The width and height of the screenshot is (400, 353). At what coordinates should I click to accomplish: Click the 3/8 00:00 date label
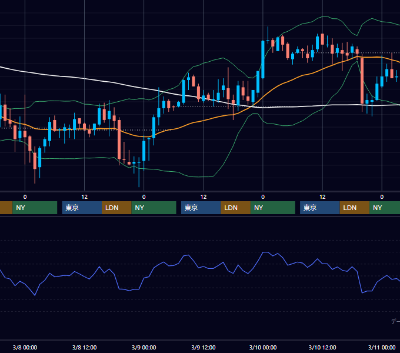(x=25, y=347)
